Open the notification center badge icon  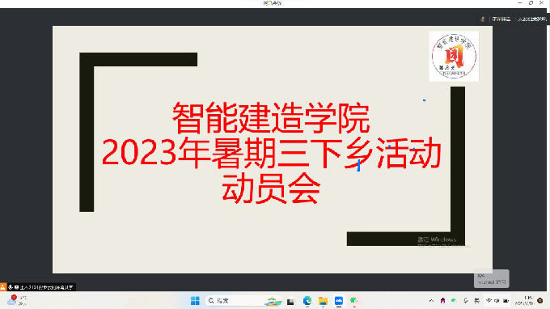point(540,301)
